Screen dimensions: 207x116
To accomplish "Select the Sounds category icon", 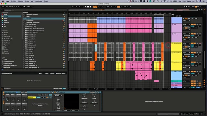I will click(3, 33).
